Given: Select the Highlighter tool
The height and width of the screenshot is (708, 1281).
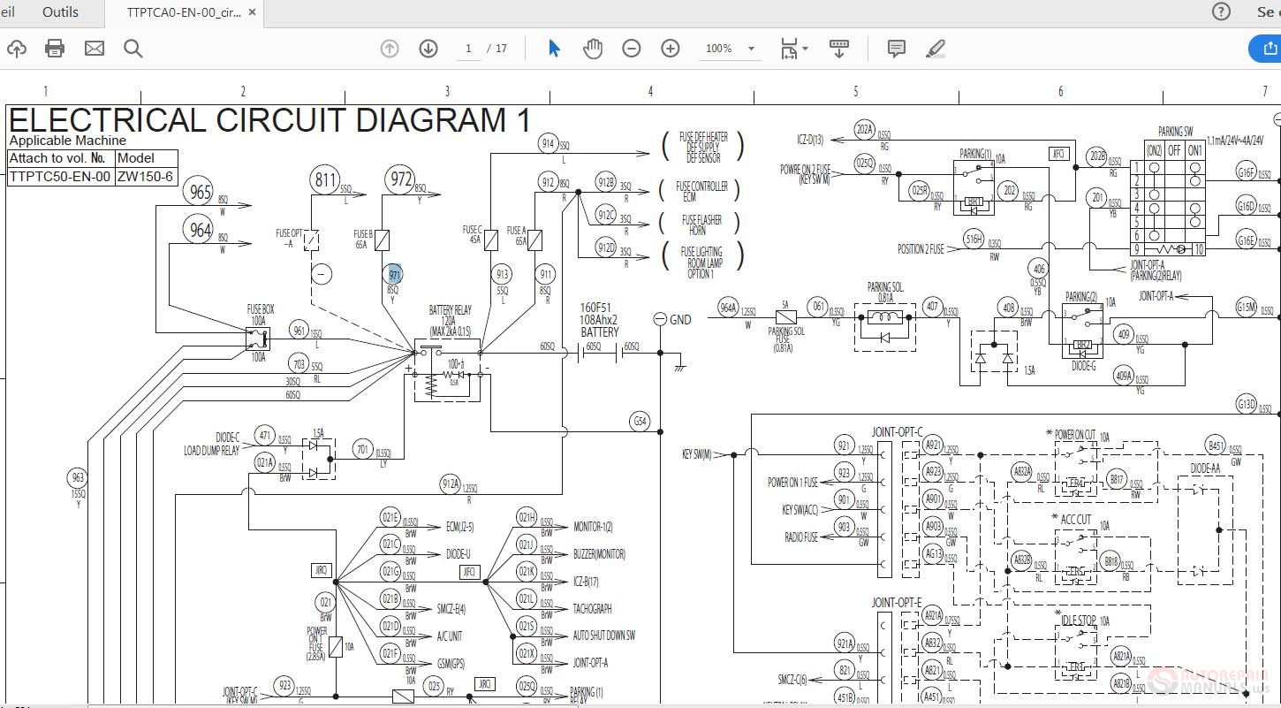Looking at the screenshot, I should click(x=936, y=49).
